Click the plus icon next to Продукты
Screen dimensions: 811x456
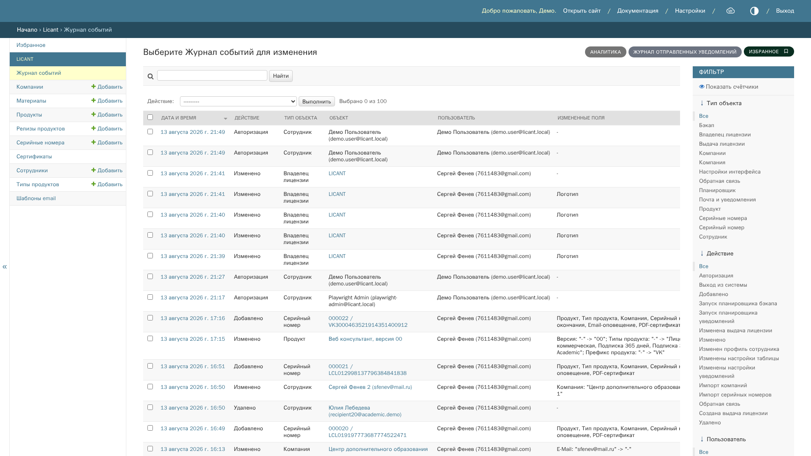tap(93, 114)
